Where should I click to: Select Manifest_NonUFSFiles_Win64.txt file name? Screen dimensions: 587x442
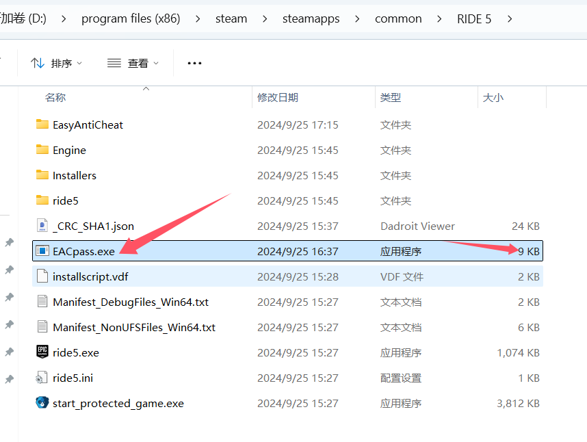(134, 327)
